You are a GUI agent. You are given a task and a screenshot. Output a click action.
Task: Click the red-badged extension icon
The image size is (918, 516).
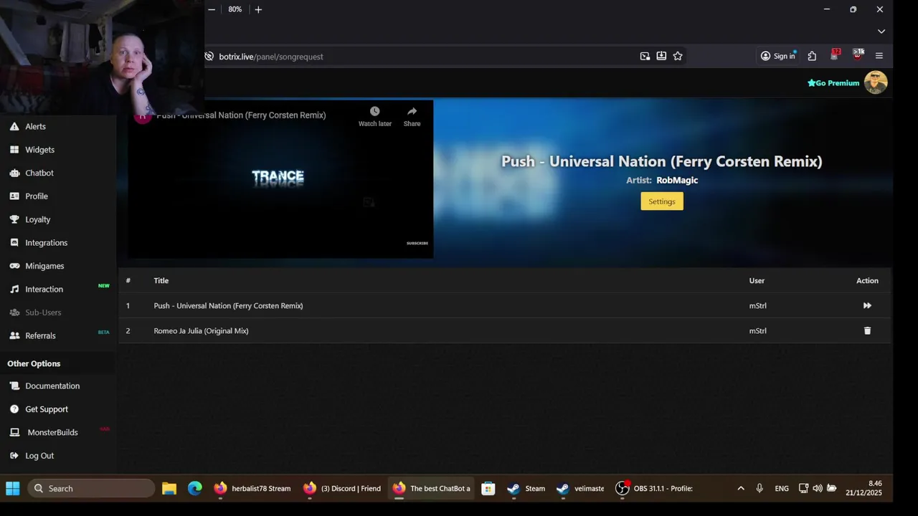pyautogui.click(x=835, y=54)
